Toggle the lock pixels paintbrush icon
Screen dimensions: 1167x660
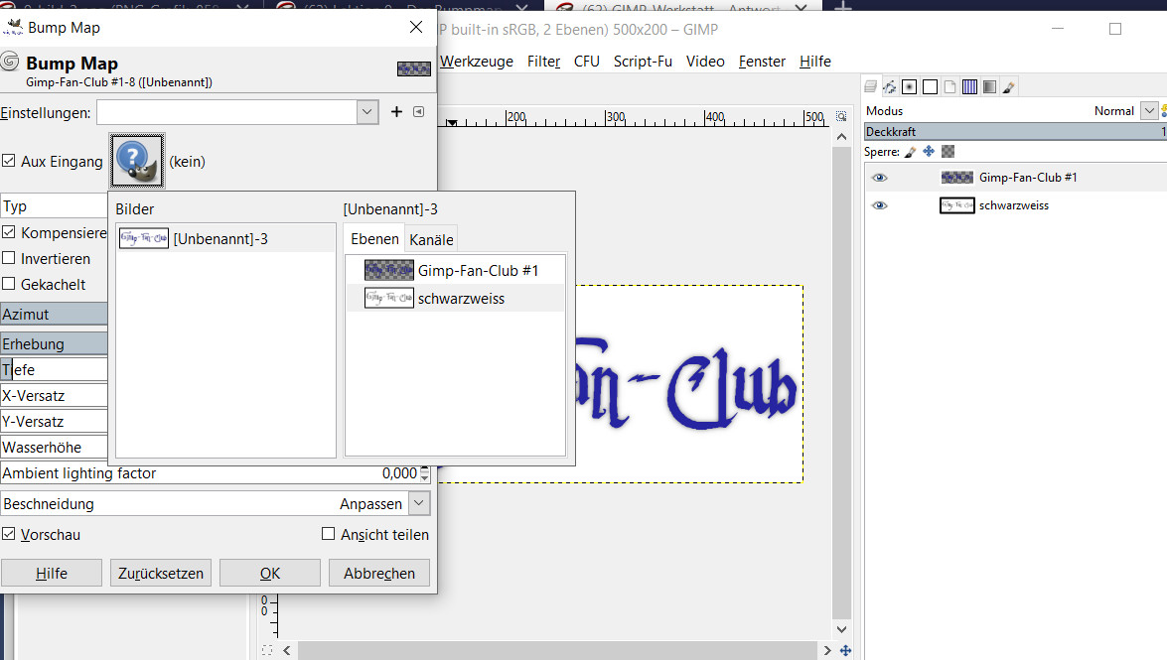910,152
